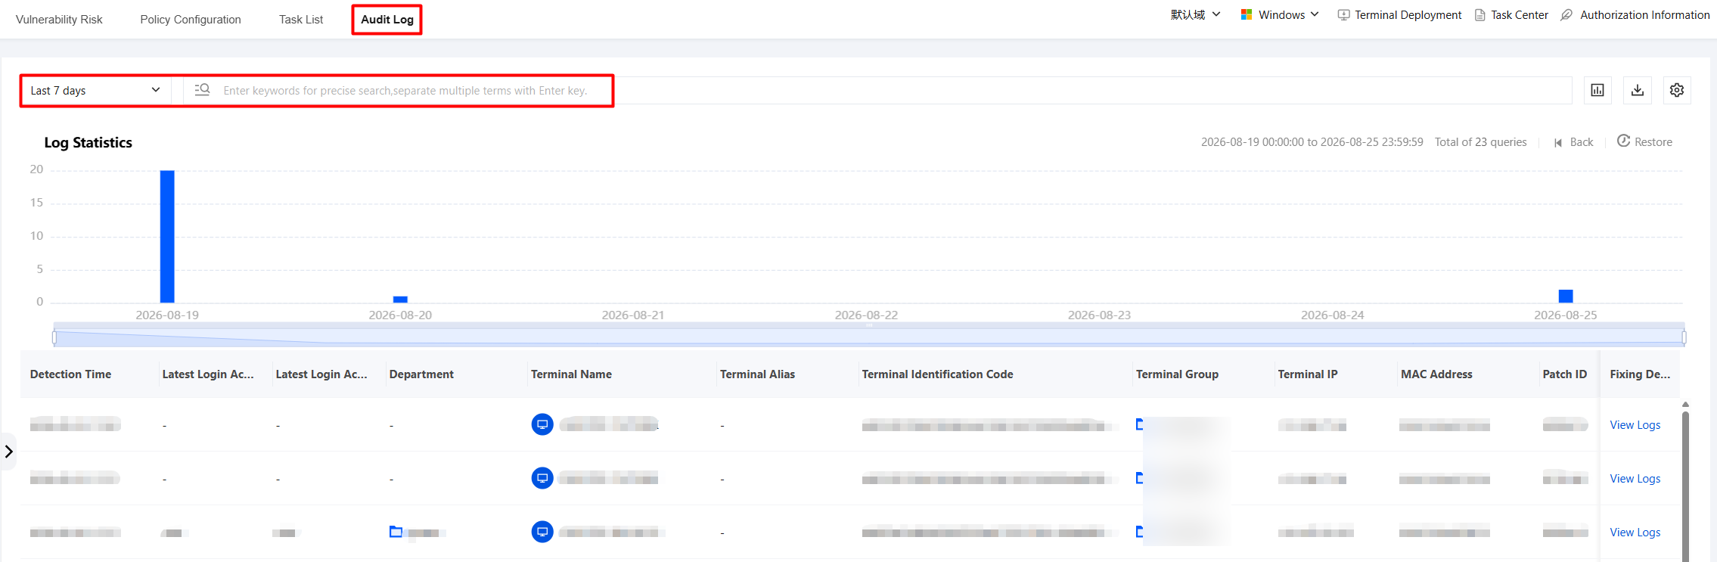Click the download export icon
This screenshot has width=1717, height=562.
pos(1638,90)
